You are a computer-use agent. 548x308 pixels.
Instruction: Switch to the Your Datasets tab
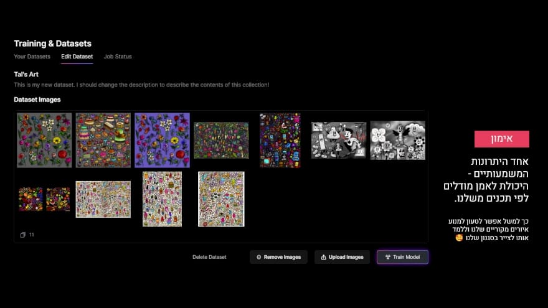point(32,57)
